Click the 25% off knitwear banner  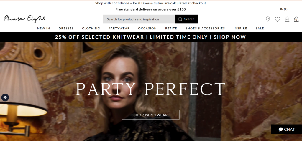coord(150,37)
